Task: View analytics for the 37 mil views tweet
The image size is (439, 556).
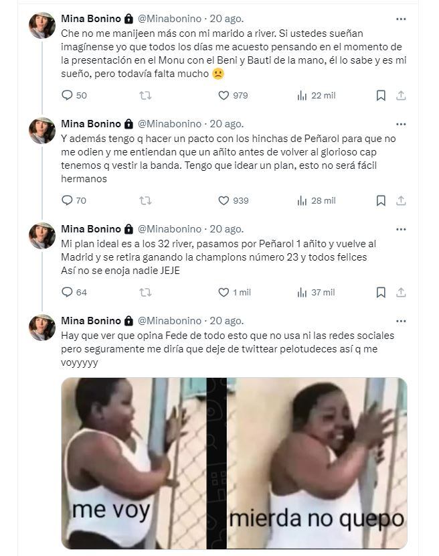Action: pos(302,292)
